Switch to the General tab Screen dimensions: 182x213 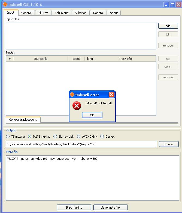(26, 13)
